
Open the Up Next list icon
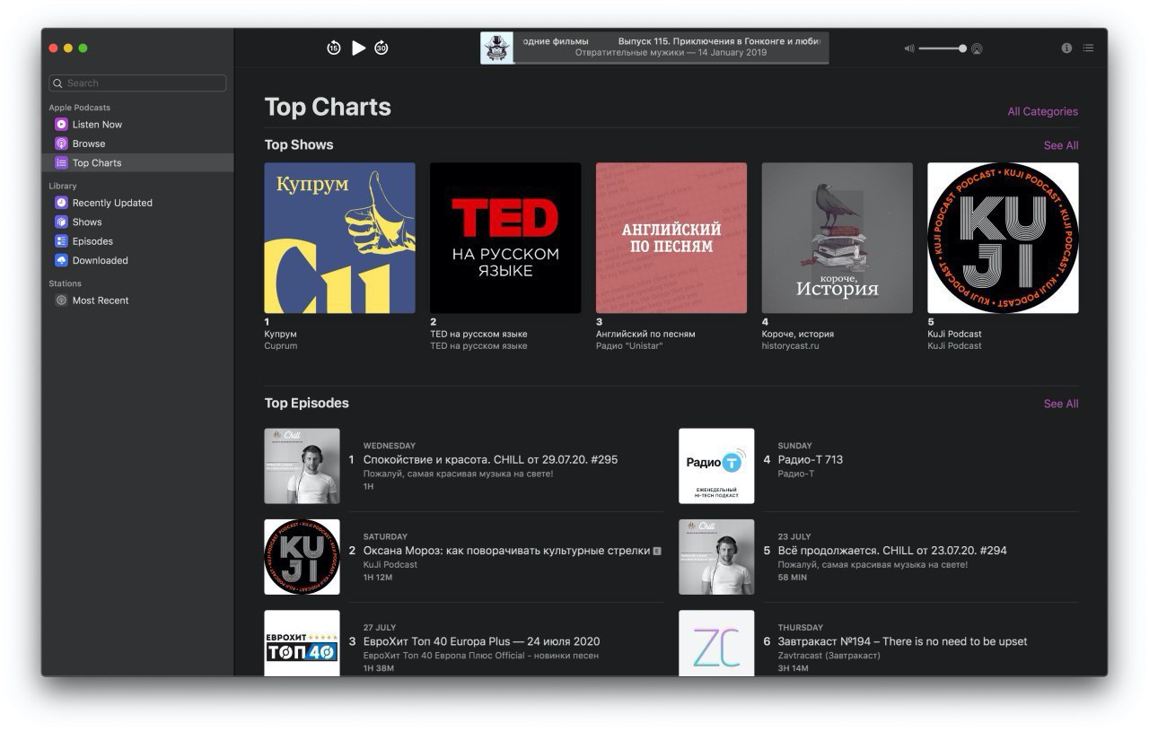pos(1088,48)
